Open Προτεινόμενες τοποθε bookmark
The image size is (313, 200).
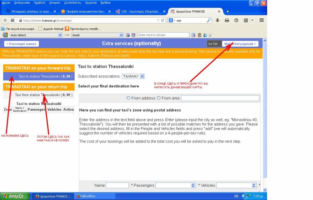pos(83,29)
